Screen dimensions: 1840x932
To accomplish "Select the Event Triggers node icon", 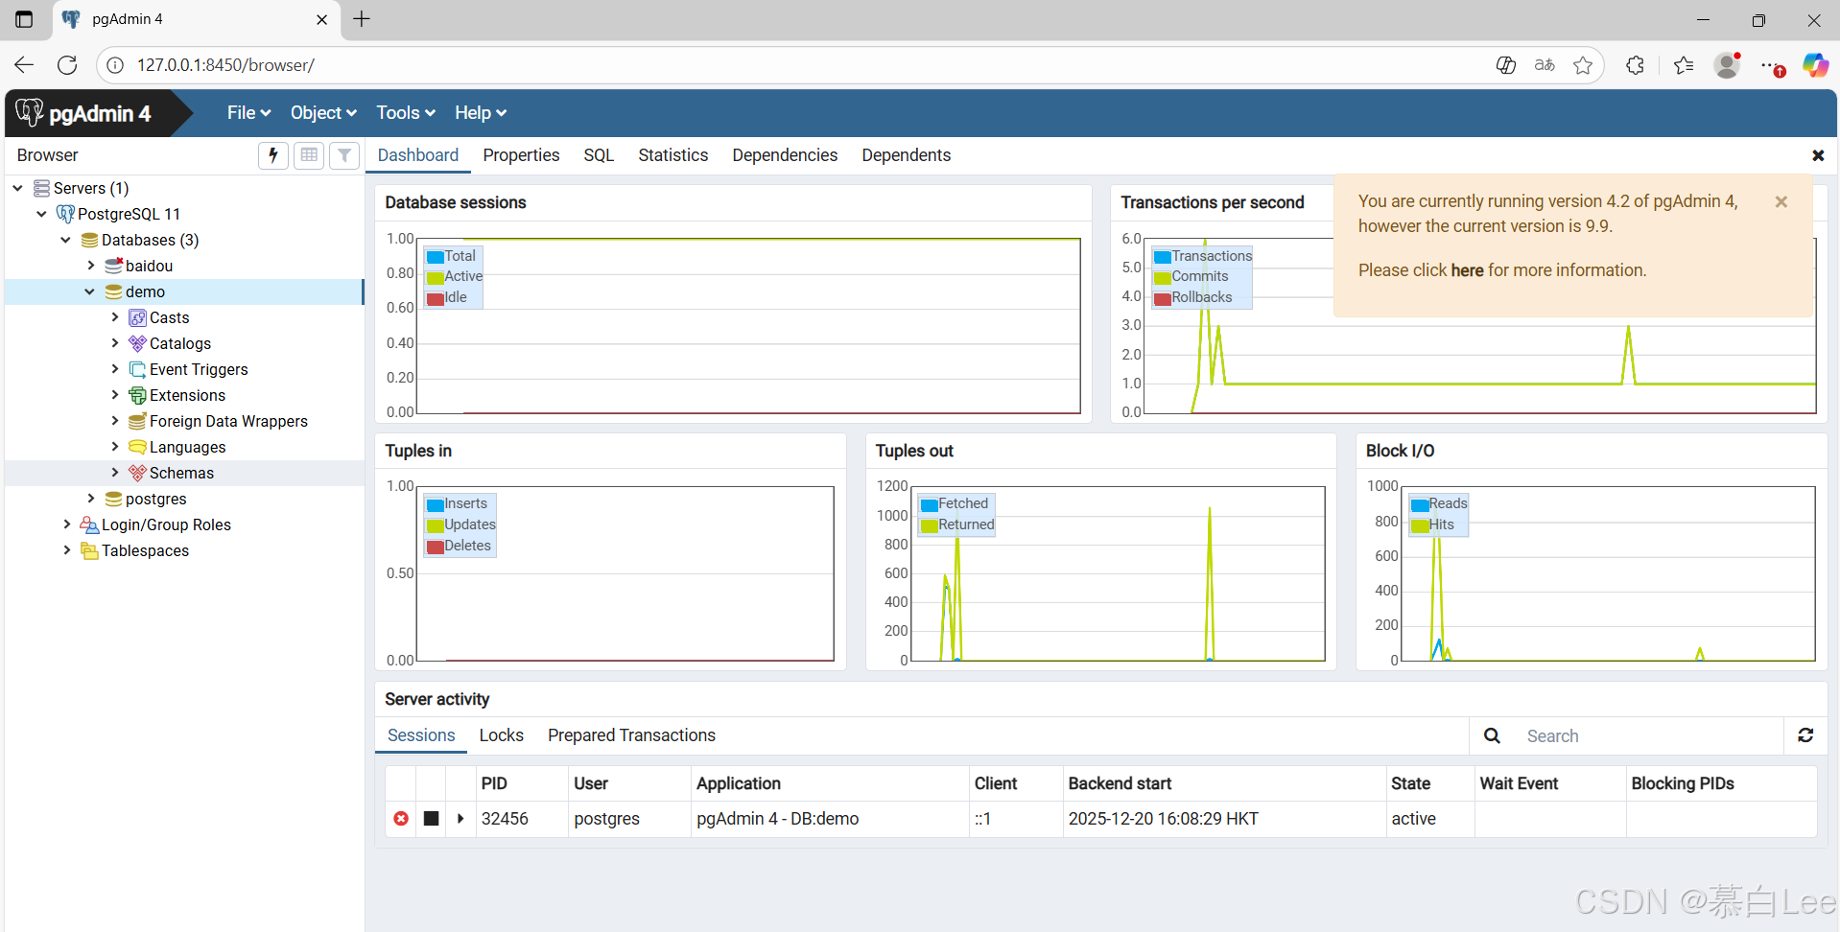I will click(x=138, y=369).
